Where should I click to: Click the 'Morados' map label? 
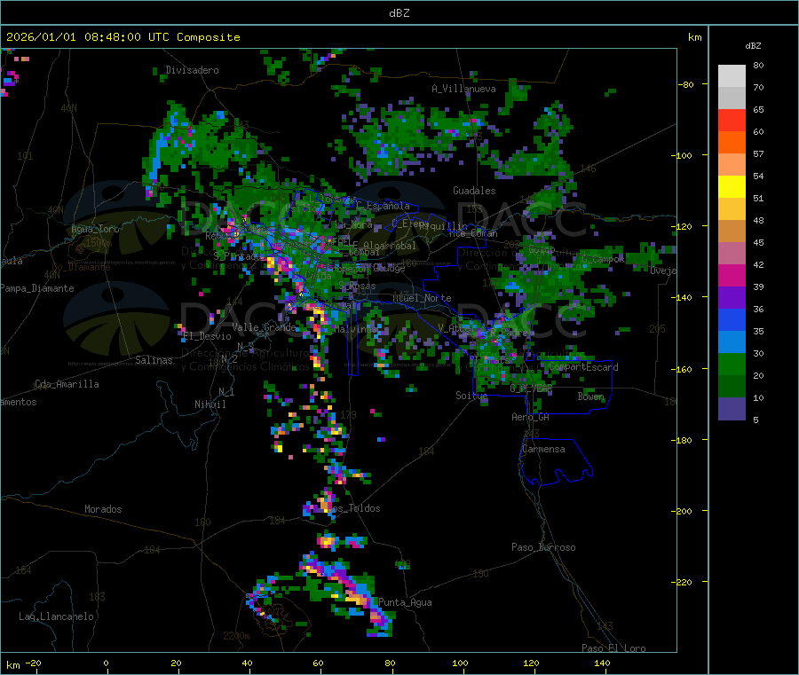[104, 509]
